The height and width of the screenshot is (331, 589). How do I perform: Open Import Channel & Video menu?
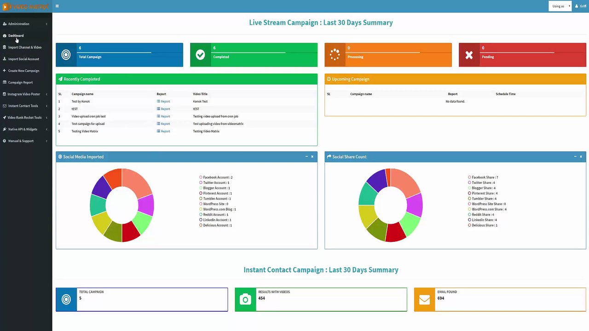point(26,47)
